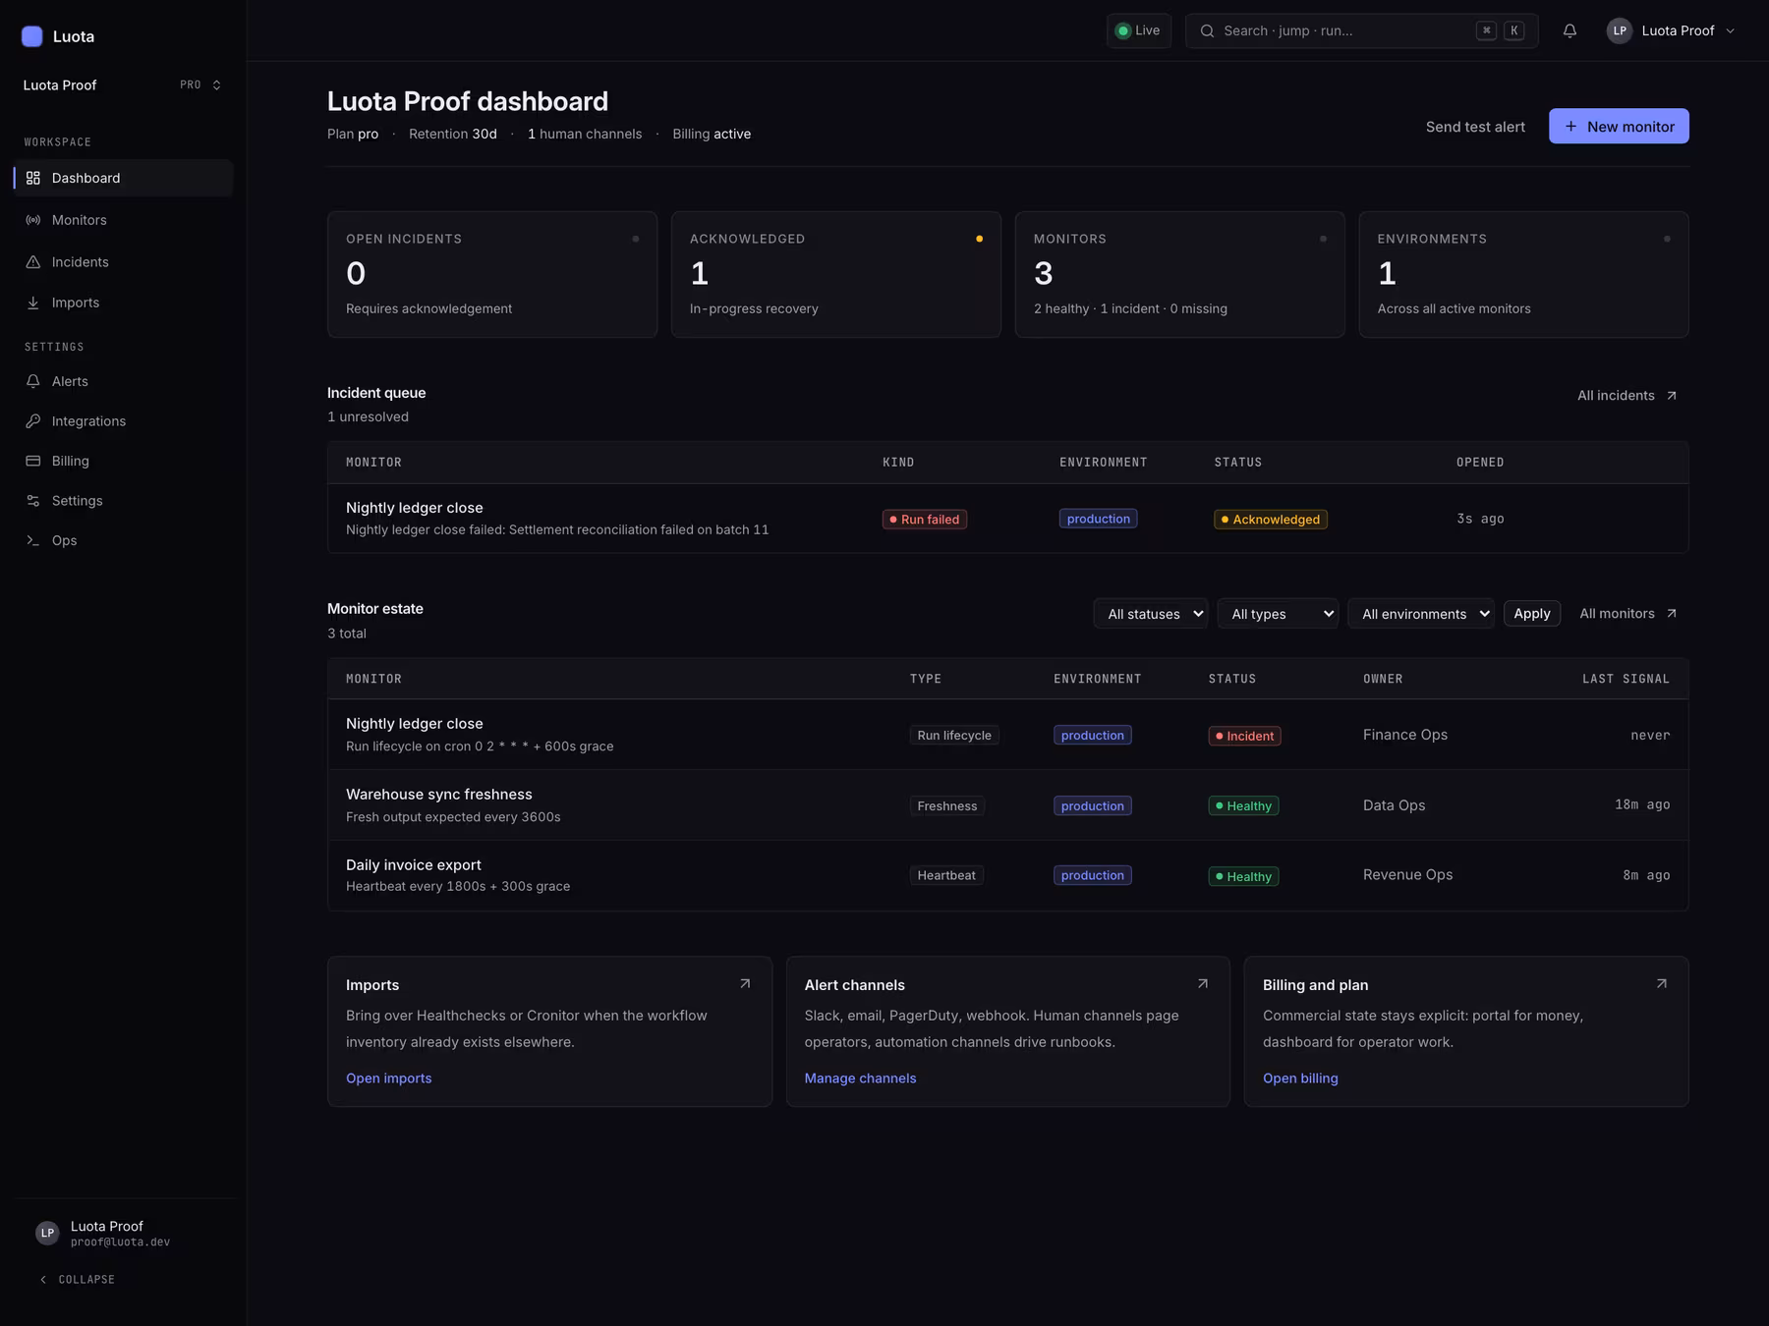Click the Settings sliders icon
1769x1326 pixels.
pyautogui.click(x=33, y=501)
